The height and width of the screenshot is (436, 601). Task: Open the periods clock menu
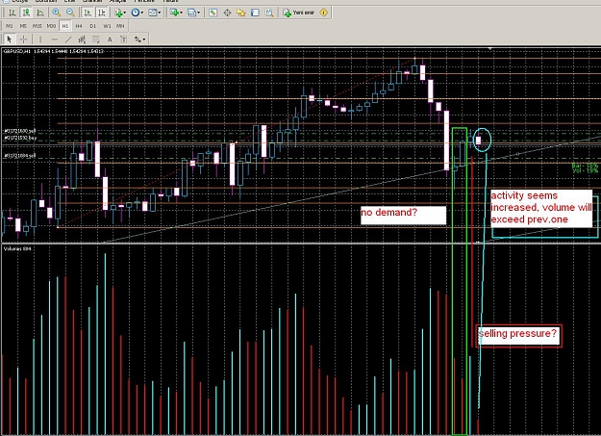click(x=135, y=13)
